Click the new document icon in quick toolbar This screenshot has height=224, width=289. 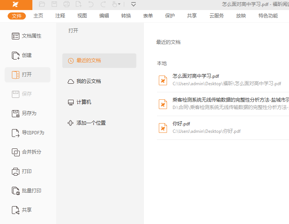point(78,4)
